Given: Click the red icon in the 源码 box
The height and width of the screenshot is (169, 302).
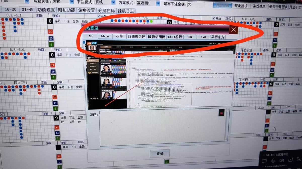Looking at the screenshot, I should pyautogui.click(x=221, y=113).
